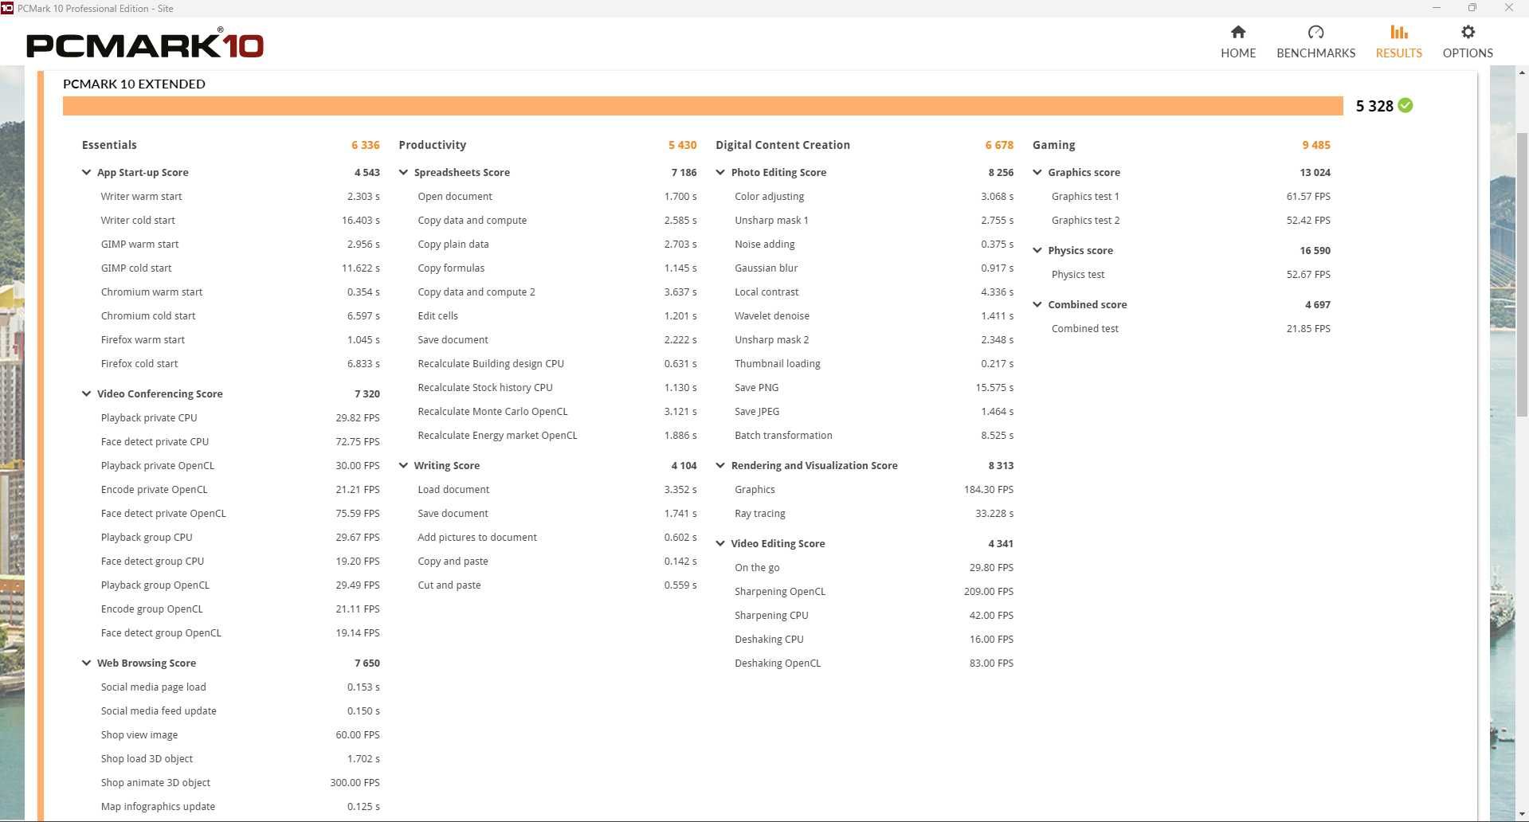This screenshot has height=822, width=1529.
Task: Select Copy data and compute 2 row
Action: (x=557, y=292)
